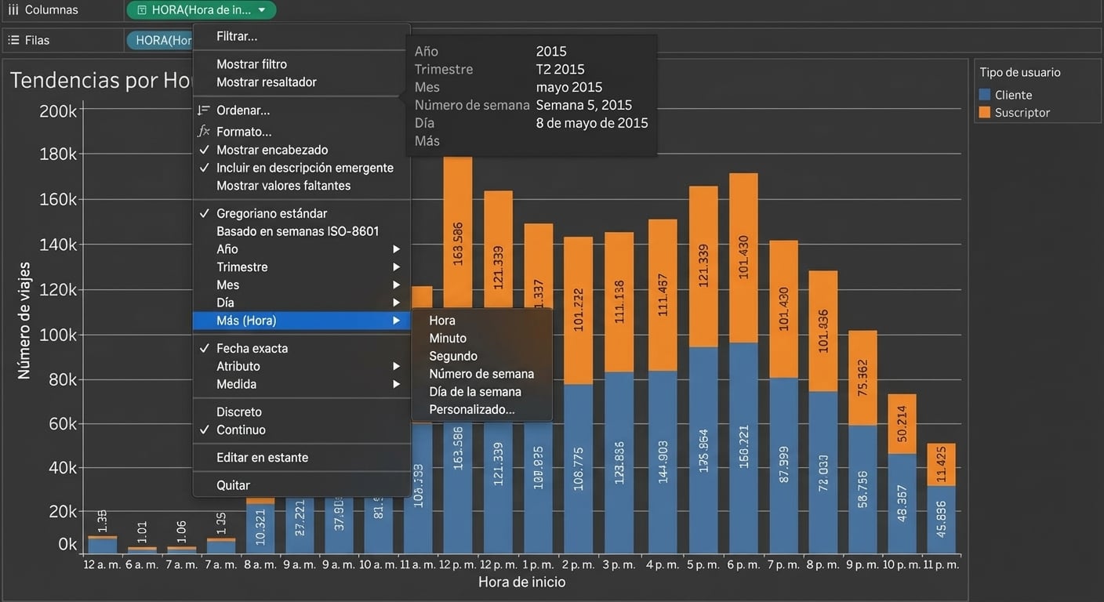Choose Día de la semana in the submenu
Viewport: 1104px width, 602px height.
[475, 391]
